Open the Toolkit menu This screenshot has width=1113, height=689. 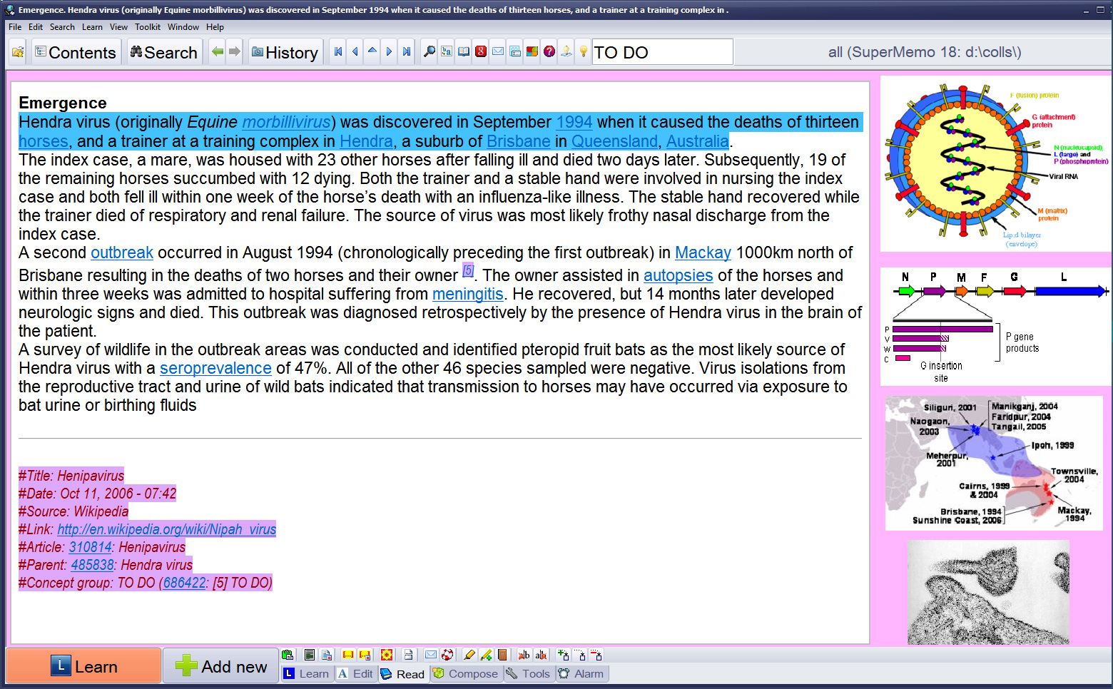point(148,27)
